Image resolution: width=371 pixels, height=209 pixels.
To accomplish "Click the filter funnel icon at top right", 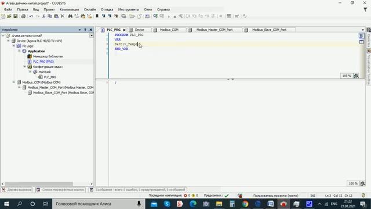I will (x=365, y=9).
